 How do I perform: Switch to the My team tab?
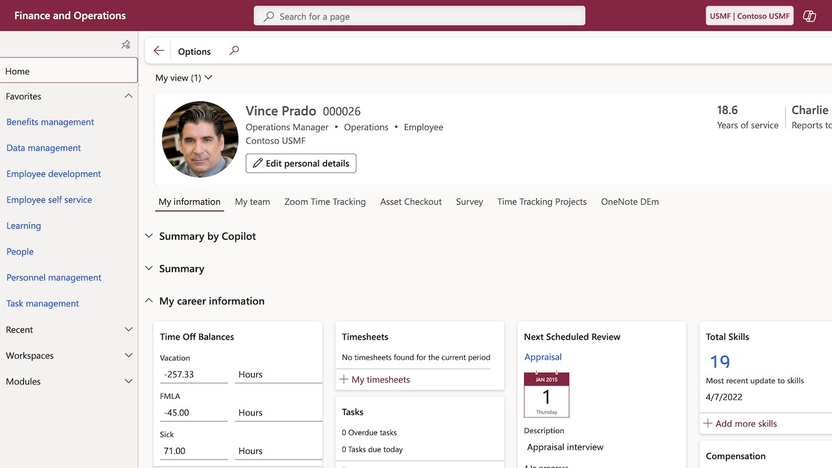[x=252, y=201]
